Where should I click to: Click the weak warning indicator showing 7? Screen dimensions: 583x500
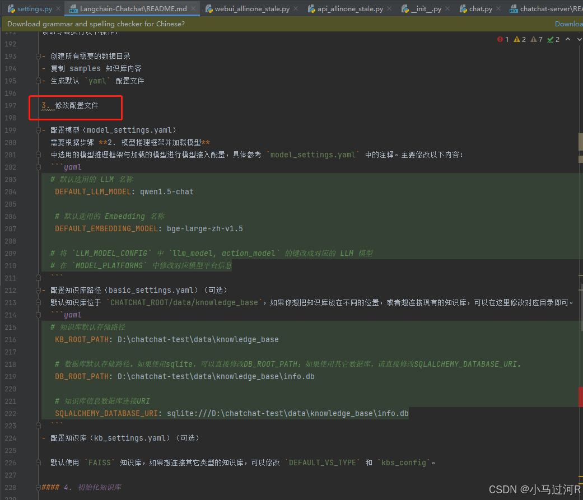coord(537,39)
